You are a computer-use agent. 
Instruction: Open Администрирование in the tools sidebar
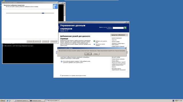coord(117,38)
